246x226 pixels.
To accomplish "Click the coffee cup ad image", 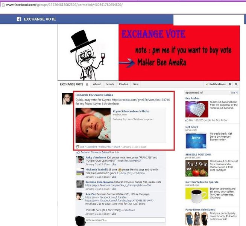I will coord(197,195).
